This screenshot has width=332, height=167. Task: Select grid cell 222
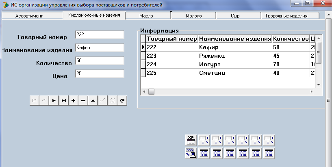[x=172, y=47]
